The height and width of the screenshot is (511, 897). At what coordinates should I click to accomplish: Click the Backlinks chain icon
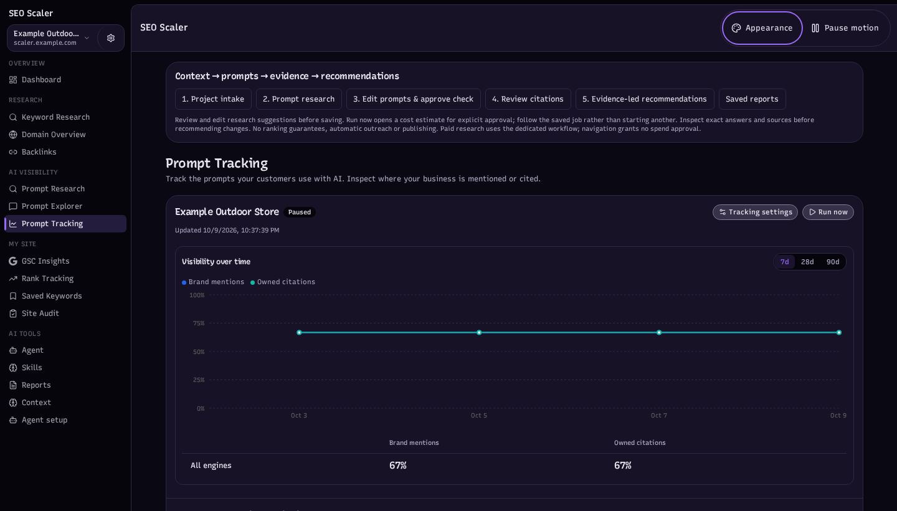[x=13, y=152]
